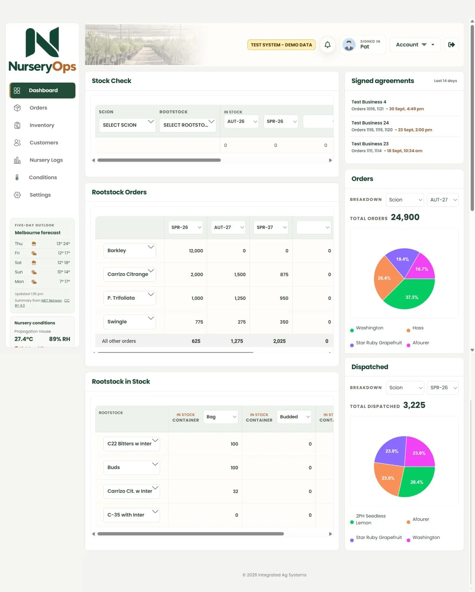Open Conditions in the sidebar

tap(42, 177)
